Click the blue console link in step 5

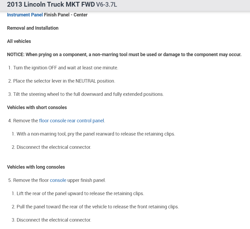[58, 180]
